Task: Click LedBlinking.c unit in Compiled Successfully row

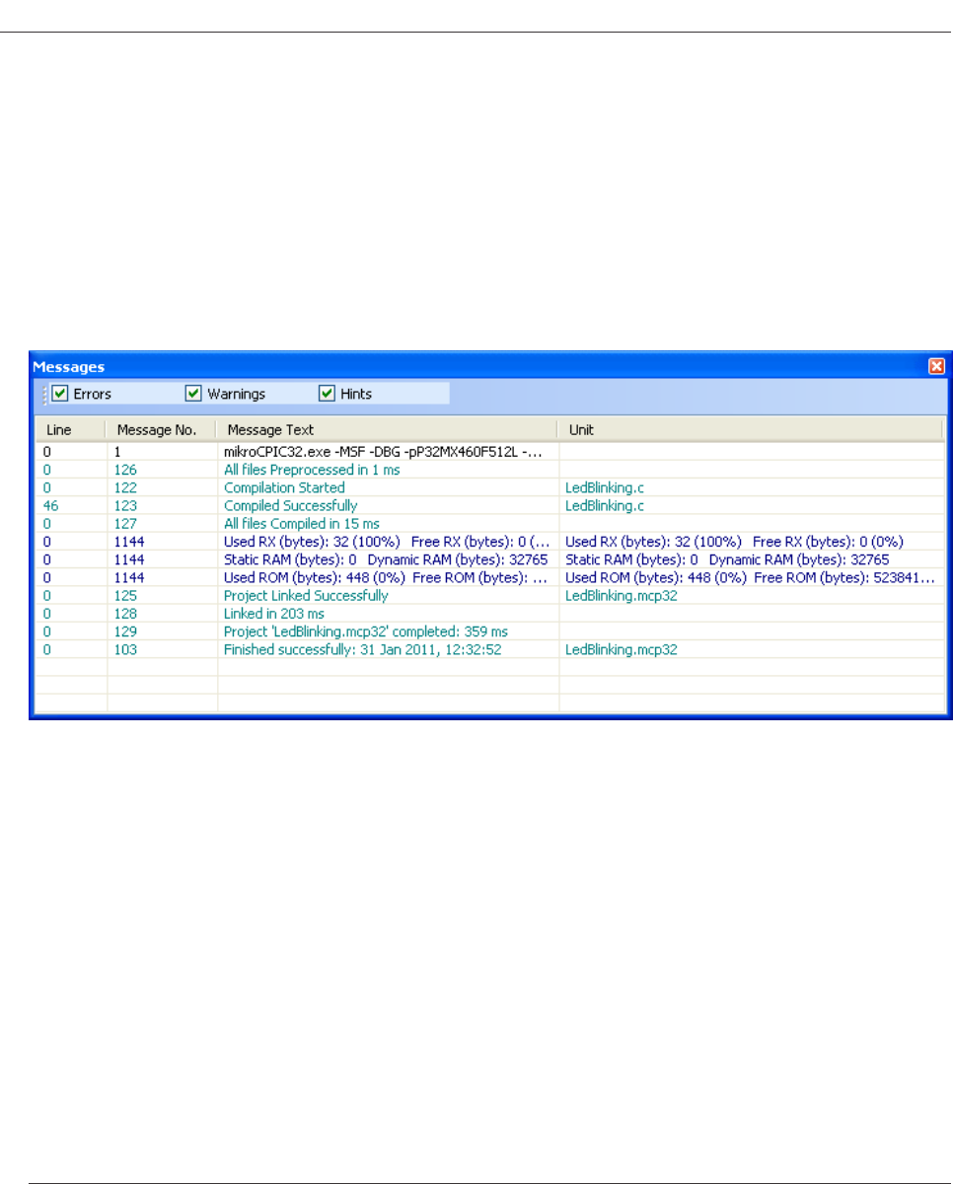Action: click(604, 505)
